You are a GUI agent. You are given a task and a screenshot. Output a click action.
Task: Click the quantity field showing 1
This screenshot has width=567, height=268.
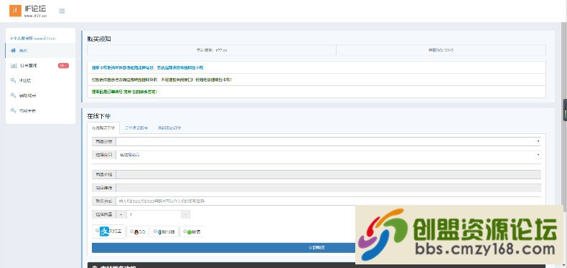(x=154, y=214)
